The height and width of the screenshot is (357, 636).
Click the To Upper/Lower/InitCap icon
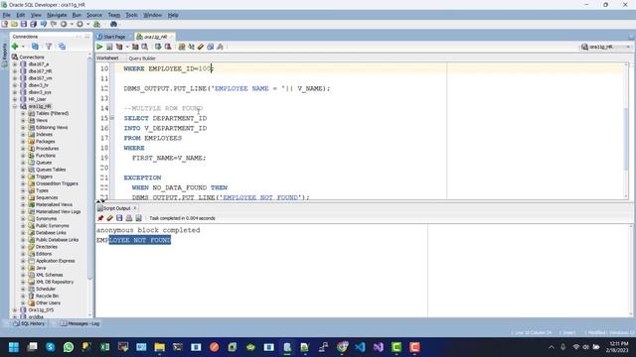pyautogui.click(x=191, y=47)
